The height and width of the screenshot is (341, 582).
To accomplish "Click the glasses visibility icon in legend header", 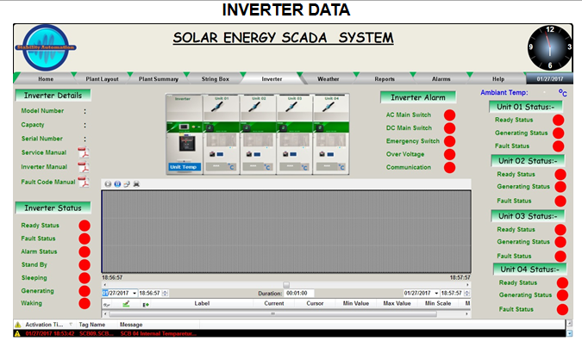I will pyautogui.click(x=107, y=305).
